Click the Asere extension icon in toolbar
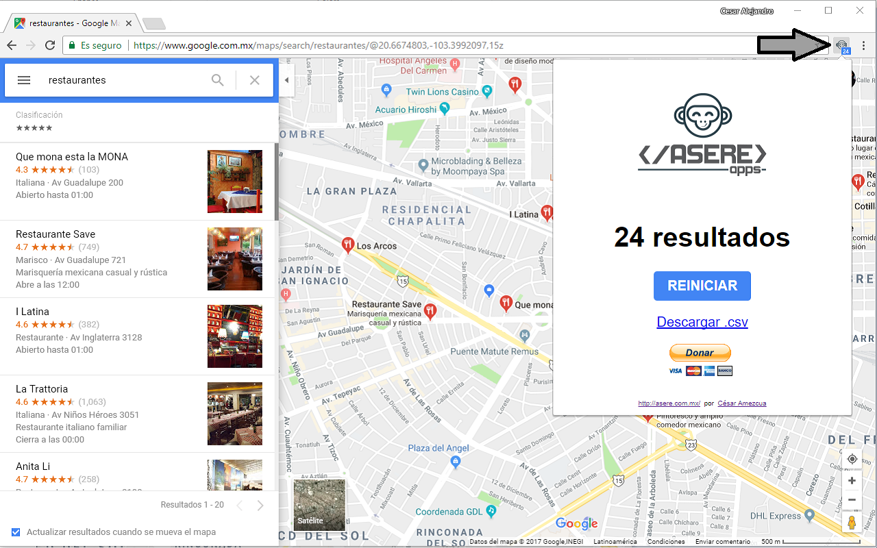Viewport: 877px width, 548px height. pos(842,46)
